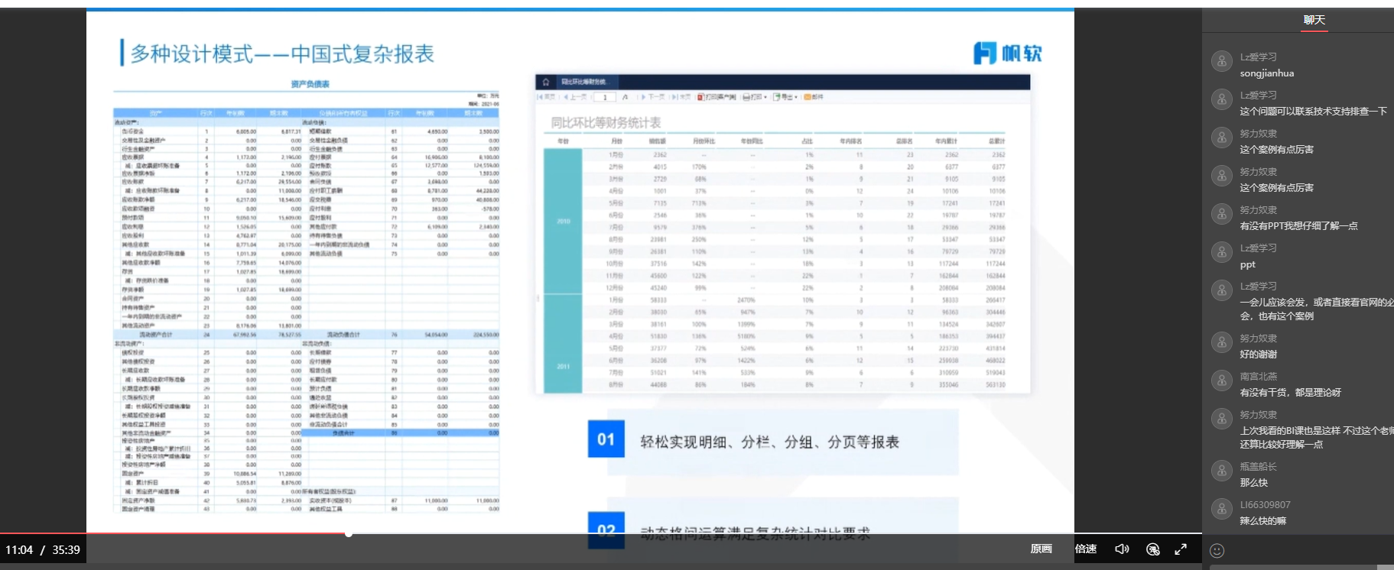Select the chat message 辣么快的嘛
The width and height of the screenshot is (1394, 570).
tap(1263, 521)
